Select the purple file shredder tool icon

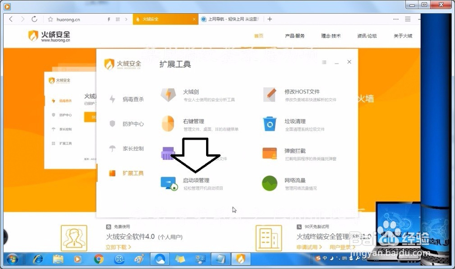pyautogui.click(x=169, y=154)
